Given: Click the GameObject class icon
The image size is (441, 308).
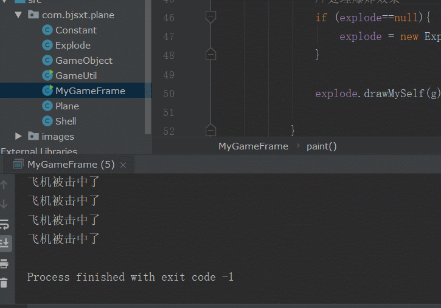Looking at the screenshot, I should 47,60.
